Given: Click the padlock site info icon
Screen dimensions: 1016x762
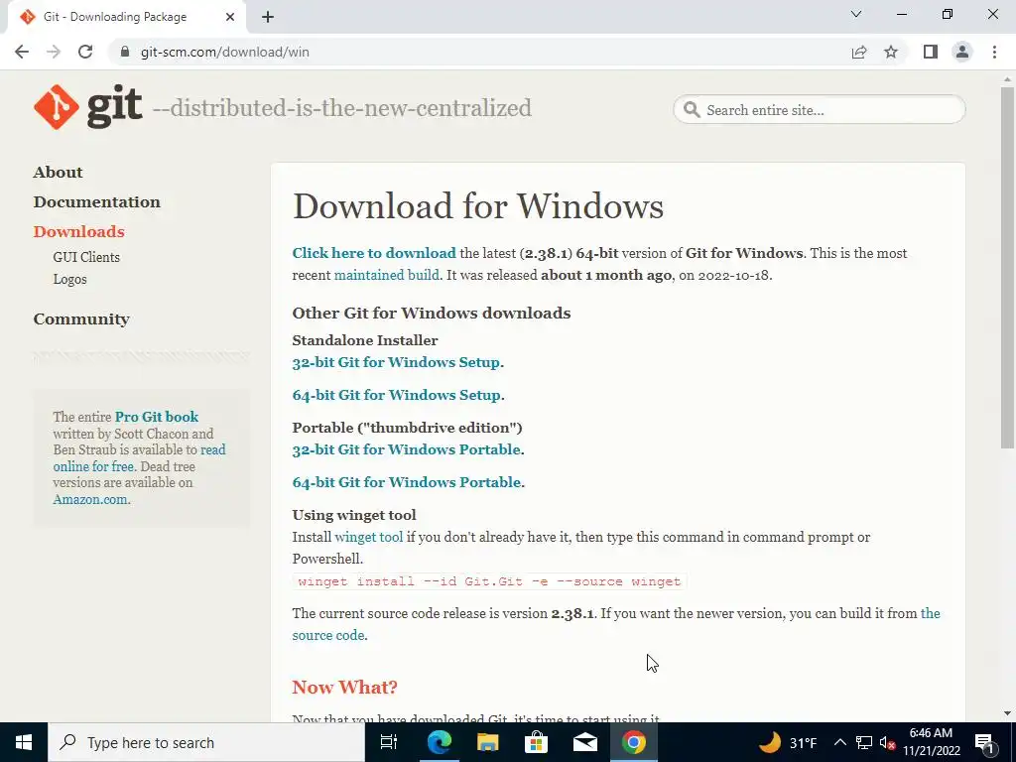Looking at the screenshot, I should (125, 52).
